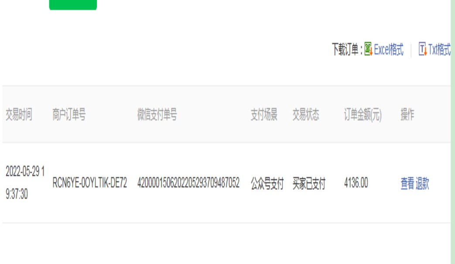Image resolution: width=455 pixels, height=264 pixels.
Task: Click WeChat pay number 4200001506202205293709487052
Action: (188, 183)
